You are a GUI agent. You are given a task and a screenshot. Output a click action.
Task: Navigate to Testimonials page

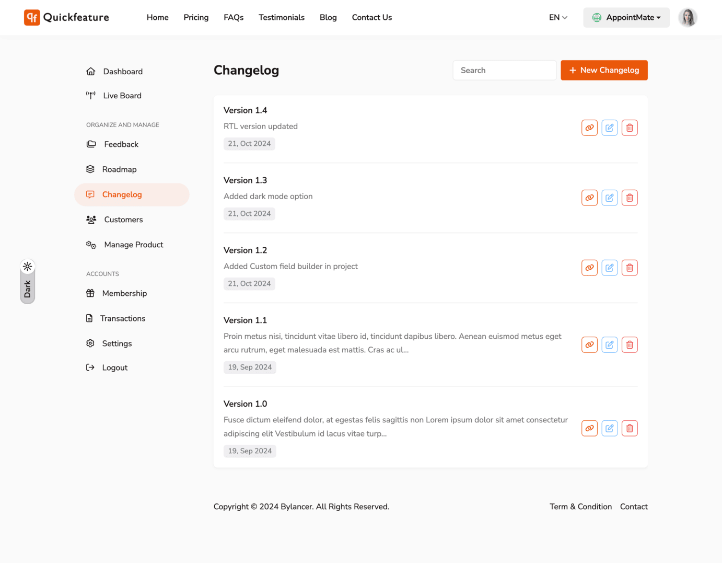[x=282, y=17]
